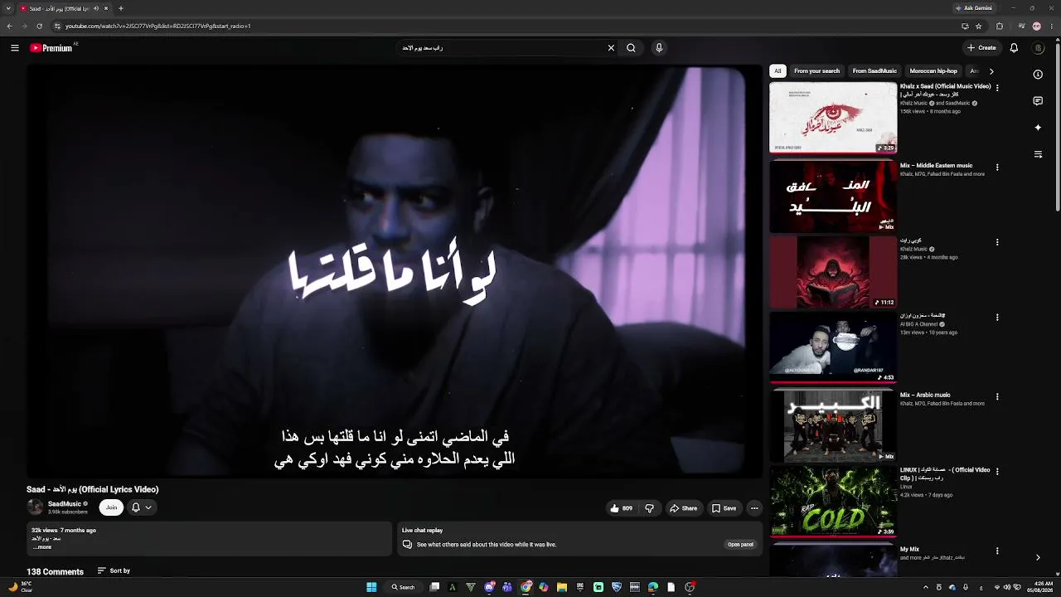Image resolution: width=1061 pixels, height=597 pixels.
Task: Select the From your search chip
Action: coord(816,71)
